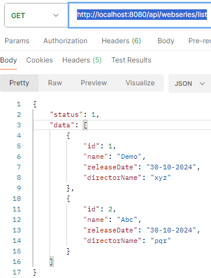Click the "data" key on line 3
211x278 pixels.
[62, 125]
